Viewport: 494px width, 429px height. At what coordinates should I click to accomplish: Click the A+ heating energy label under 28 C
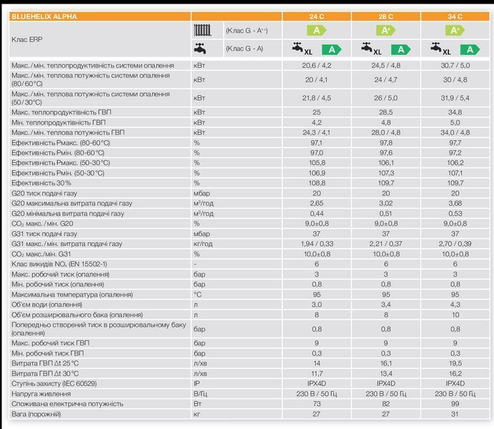[x=386, y=30]
